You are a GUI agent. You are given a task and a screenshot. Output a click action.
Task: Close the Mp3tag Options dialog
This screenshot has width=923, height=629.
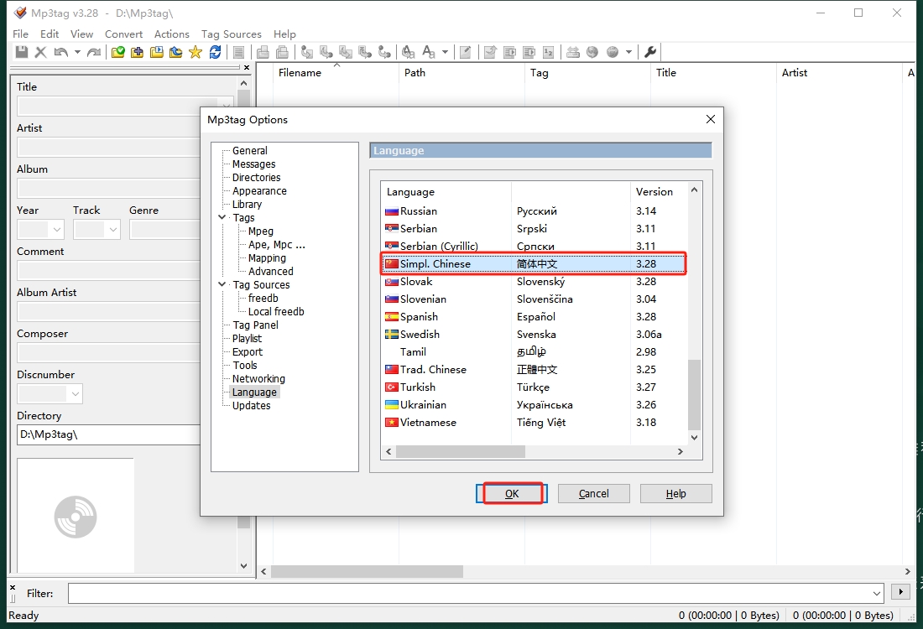tap(711, 119)
